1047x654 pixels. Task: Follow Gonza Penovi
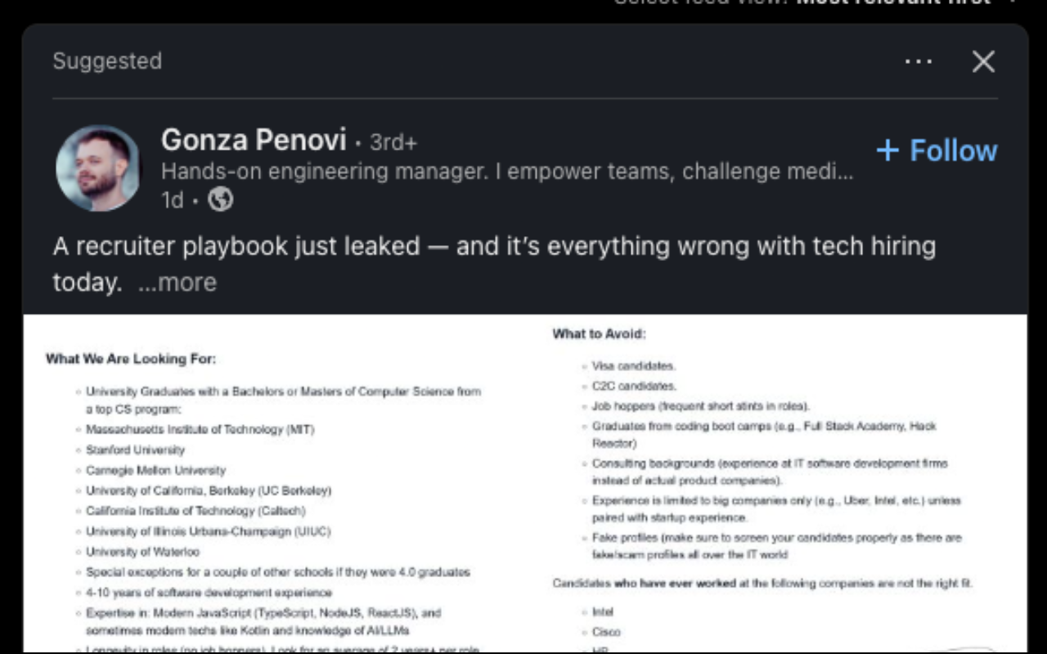[953, 150]
